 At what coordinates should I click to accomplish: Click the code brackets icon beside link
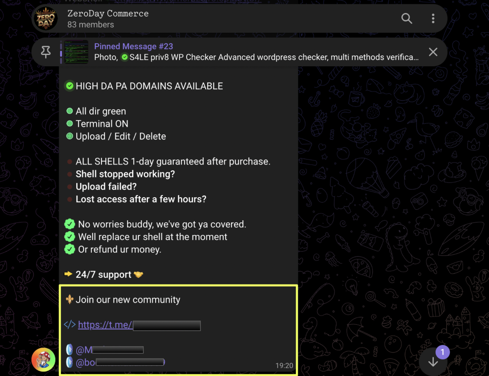(x=70, y=324)
